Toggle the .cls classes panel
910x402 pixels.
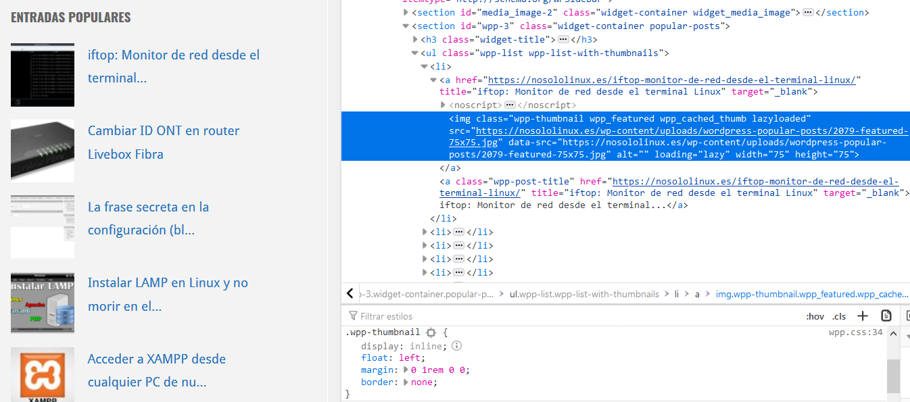(x=839, y=316)
